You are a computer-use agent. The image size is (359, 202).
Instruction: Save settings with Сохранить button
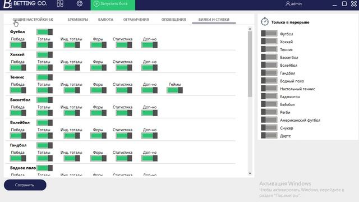[25, 185]
